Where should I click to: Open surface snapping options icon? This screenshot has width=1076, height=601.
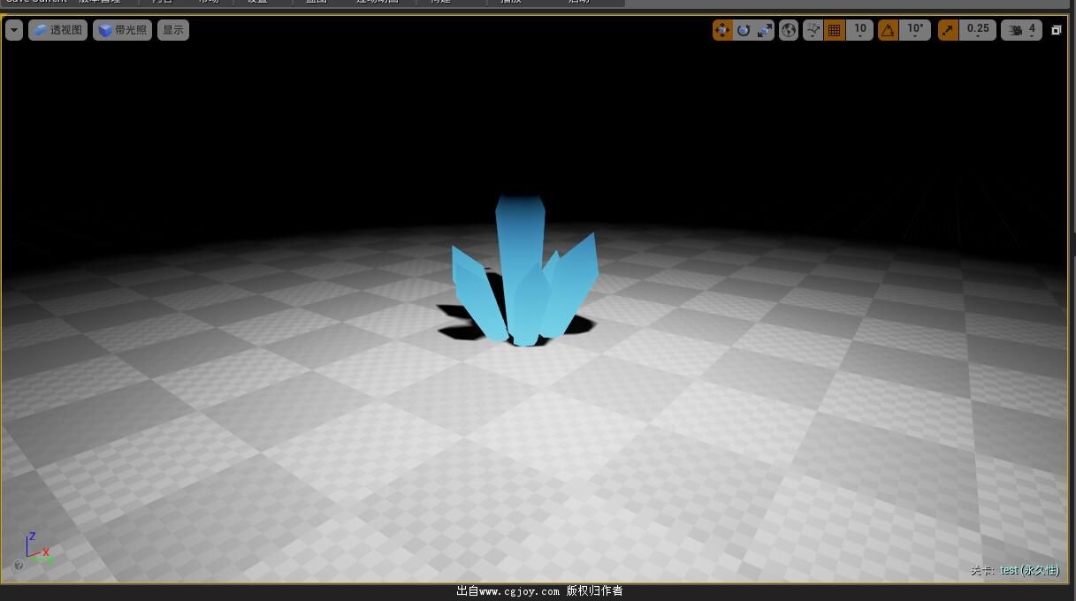[x=813, y=30]
